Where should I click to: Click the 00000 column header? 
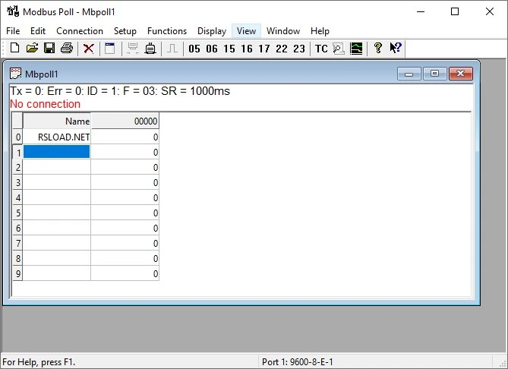[x=125, y=121]
